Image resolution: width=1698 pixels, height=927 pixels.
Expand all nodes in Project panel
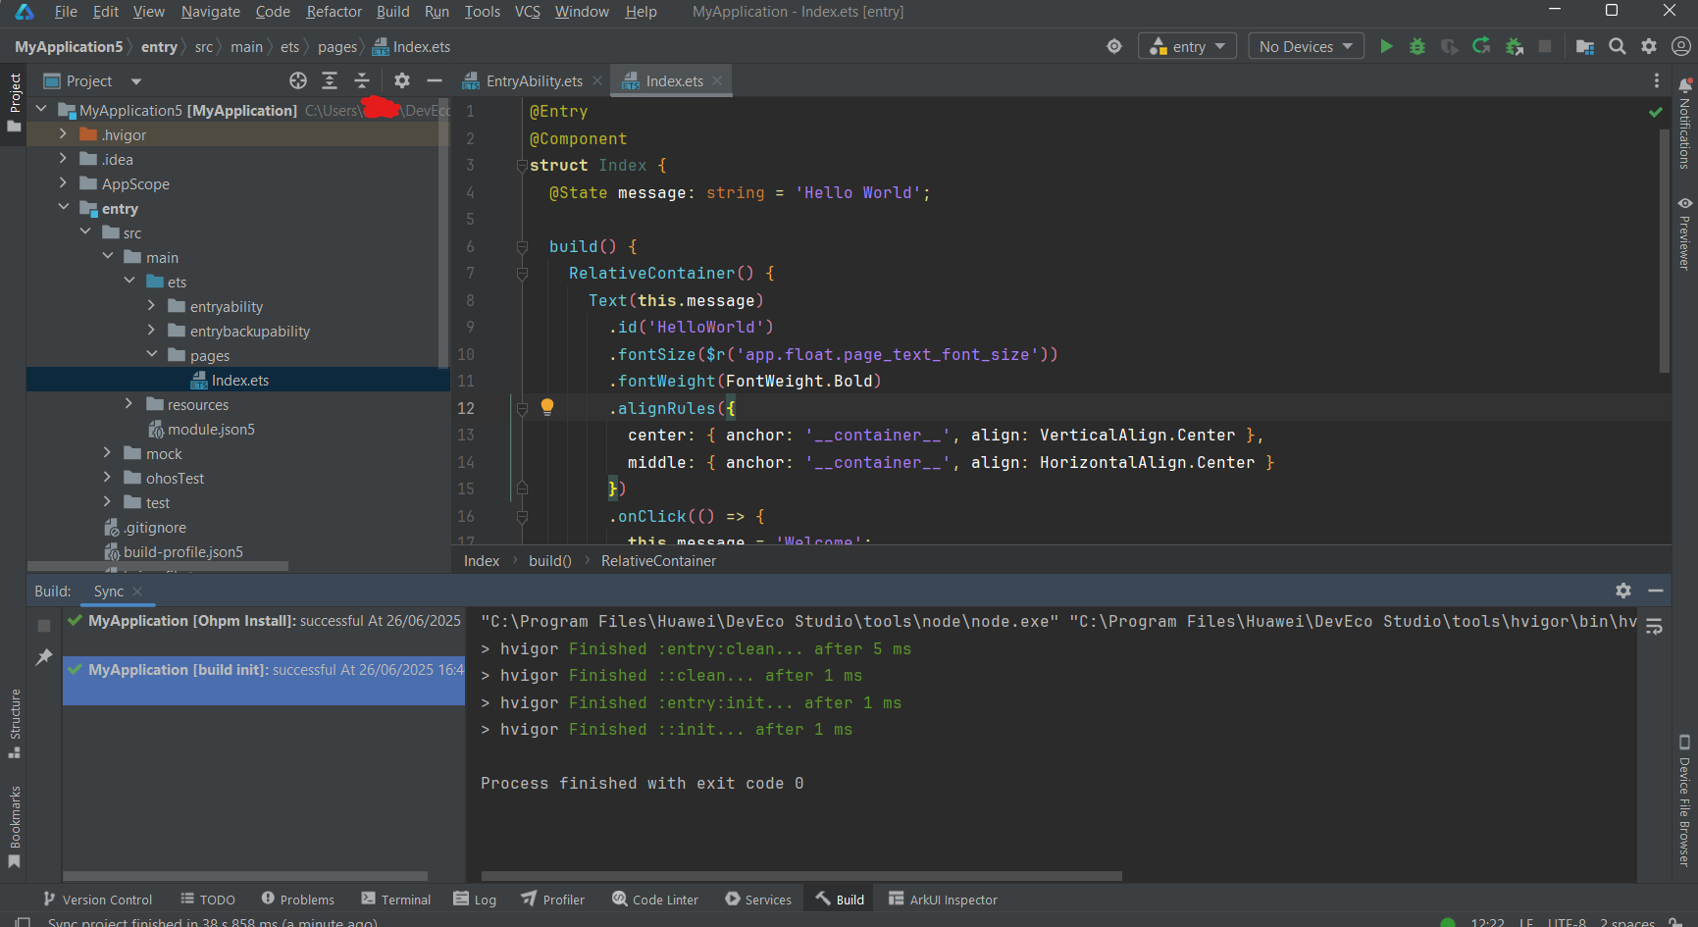coord(330,80)
